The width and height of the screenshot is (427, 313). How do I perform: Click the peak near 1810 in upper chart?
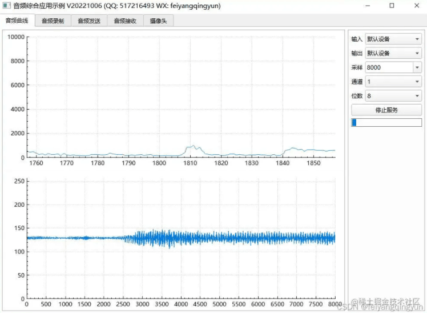(x=193, y=146)
